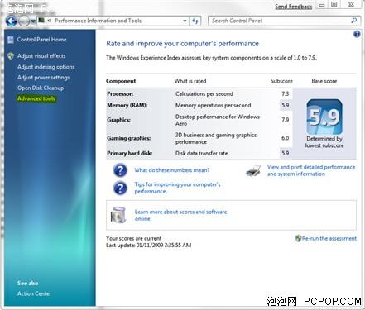Click the 'Performance Information and Tools' breadcrumb
The image size is (365, 310).
click(x=98, y=21)
